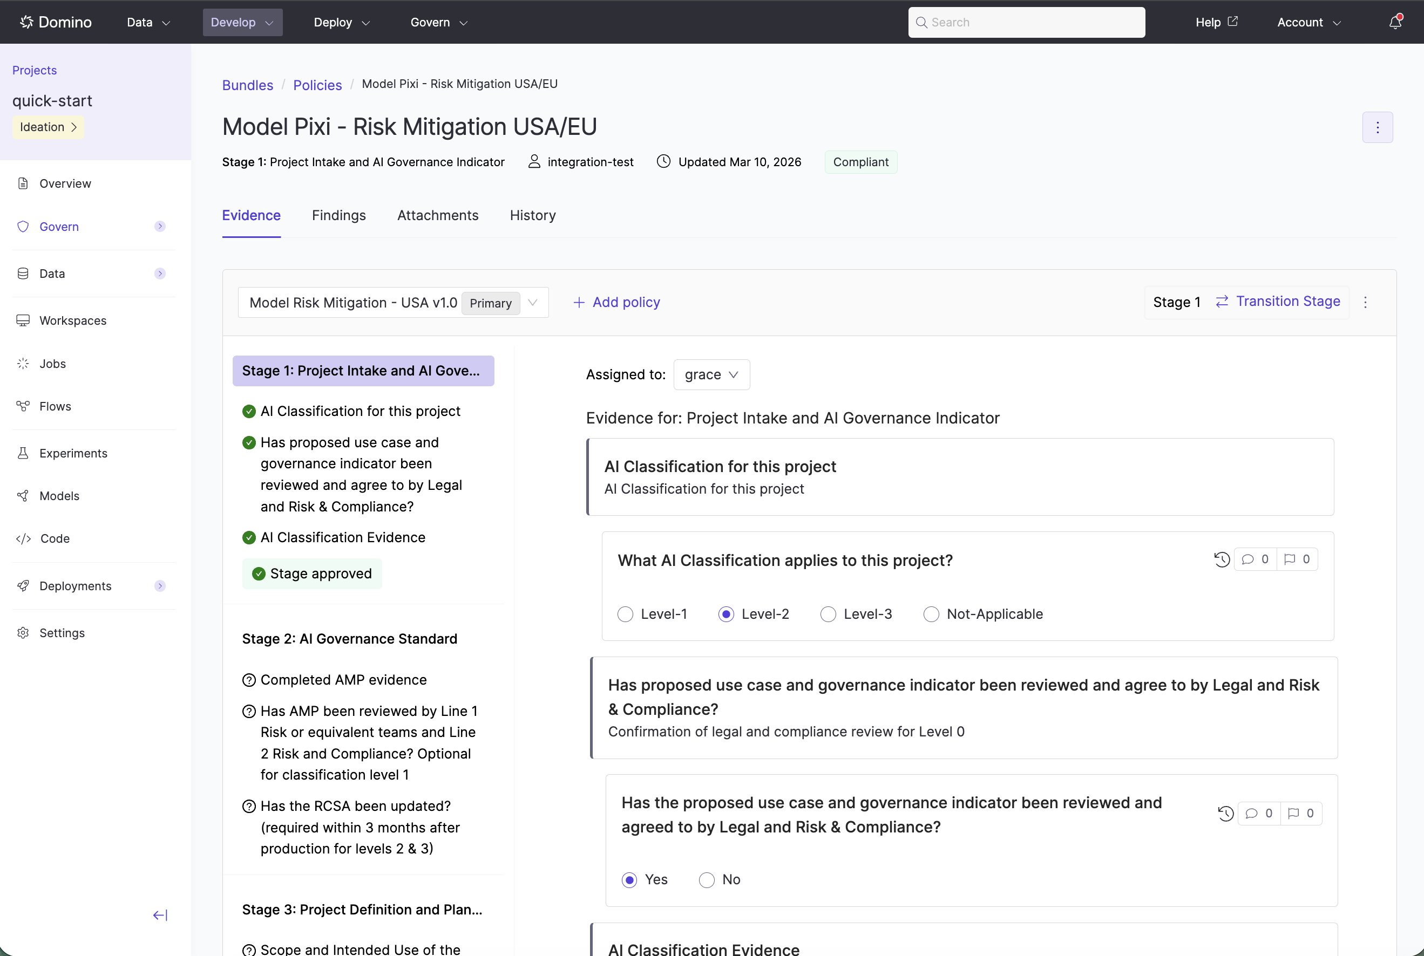Click the collapse sidebar arrow icon
The height and width of the screenshot is (956, 1424).
tap(160, 915)
